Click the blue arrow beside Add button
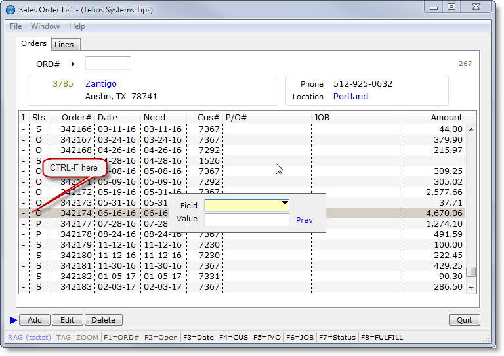This screenshot has height=356, width=504. point(14,320)
